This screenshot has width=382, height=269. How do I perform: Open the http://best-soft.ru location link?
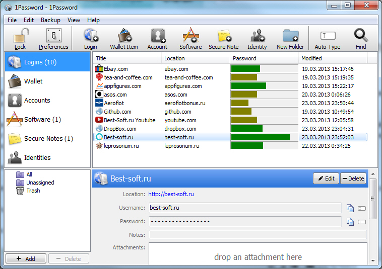171,194
